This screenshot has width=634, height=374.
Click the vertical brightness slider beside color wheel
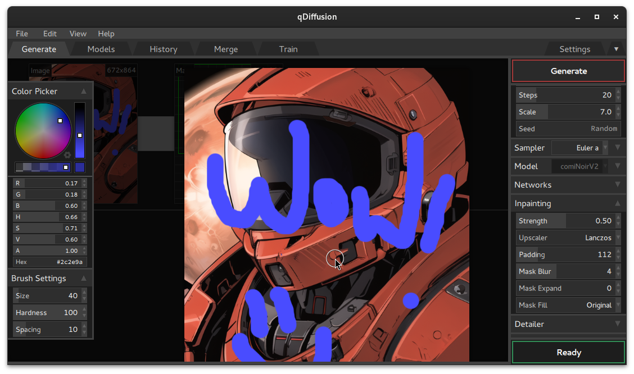(80, 130)
